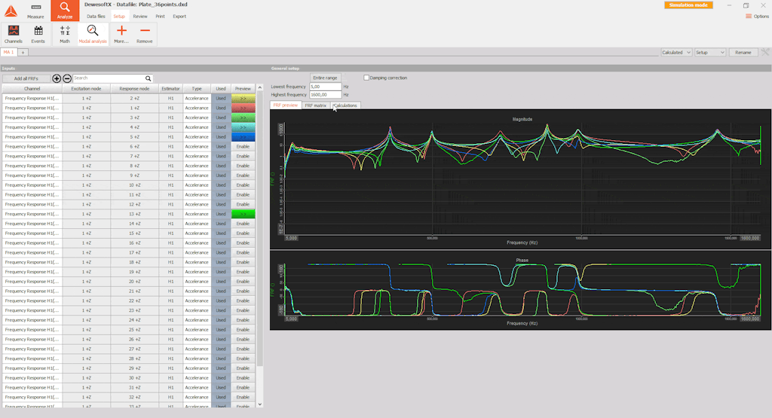Click the Analyze mode button
Screen dimensions: 772x418
point(65,11)
